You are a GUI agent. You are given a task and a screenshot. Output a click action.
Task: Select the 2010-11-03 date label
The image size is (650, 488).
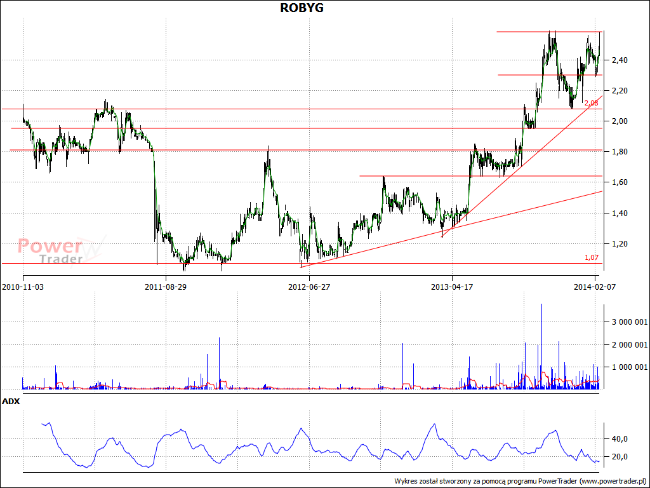tap(23, 287)
